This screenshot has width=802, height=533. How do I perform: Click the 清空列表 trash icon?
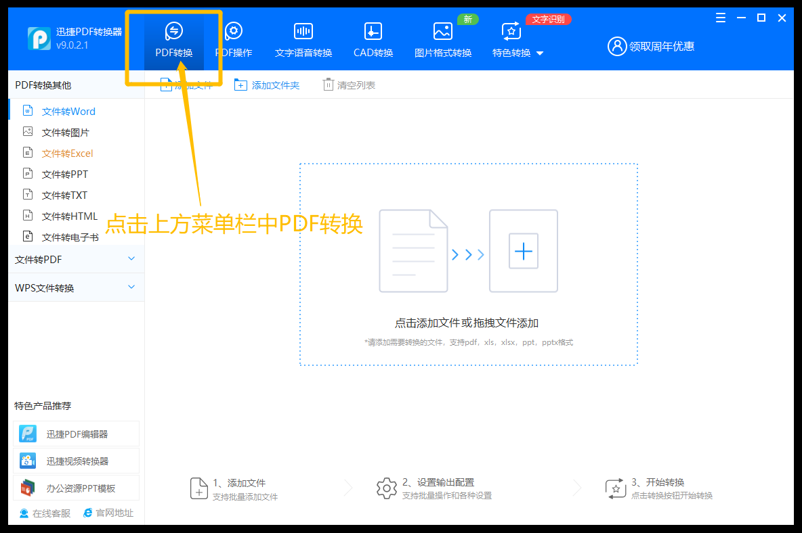(x=328, y=85)
